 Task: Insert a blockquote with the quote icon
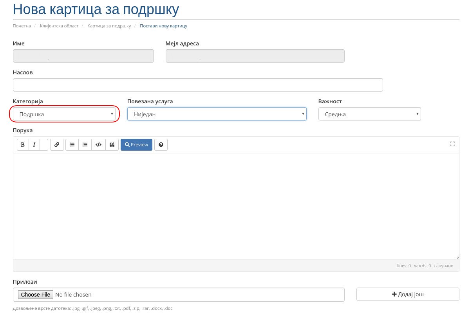(x=112, y=145)
